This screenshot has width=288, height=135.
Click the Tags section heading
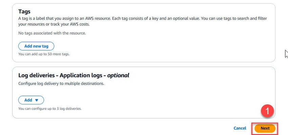[24, 12]
